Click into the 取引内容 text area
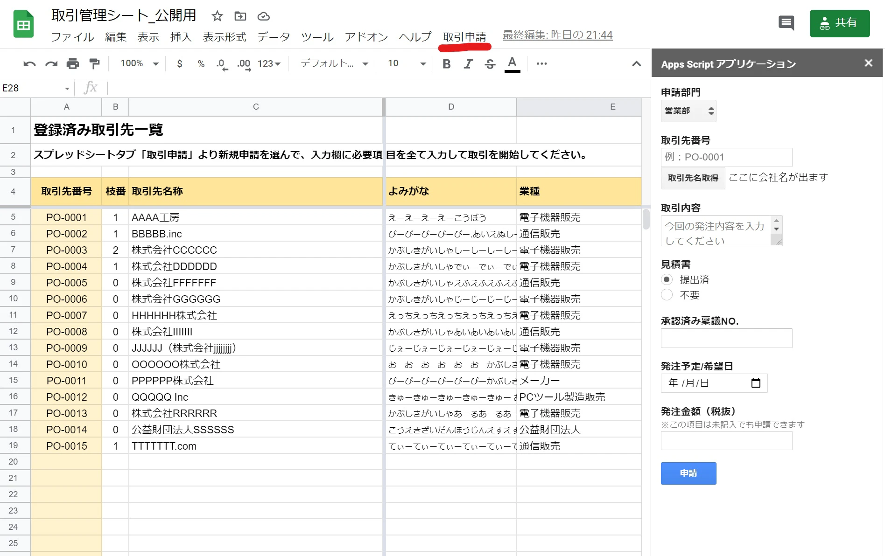This screenshot has height=556, width=885. [721, 231]
